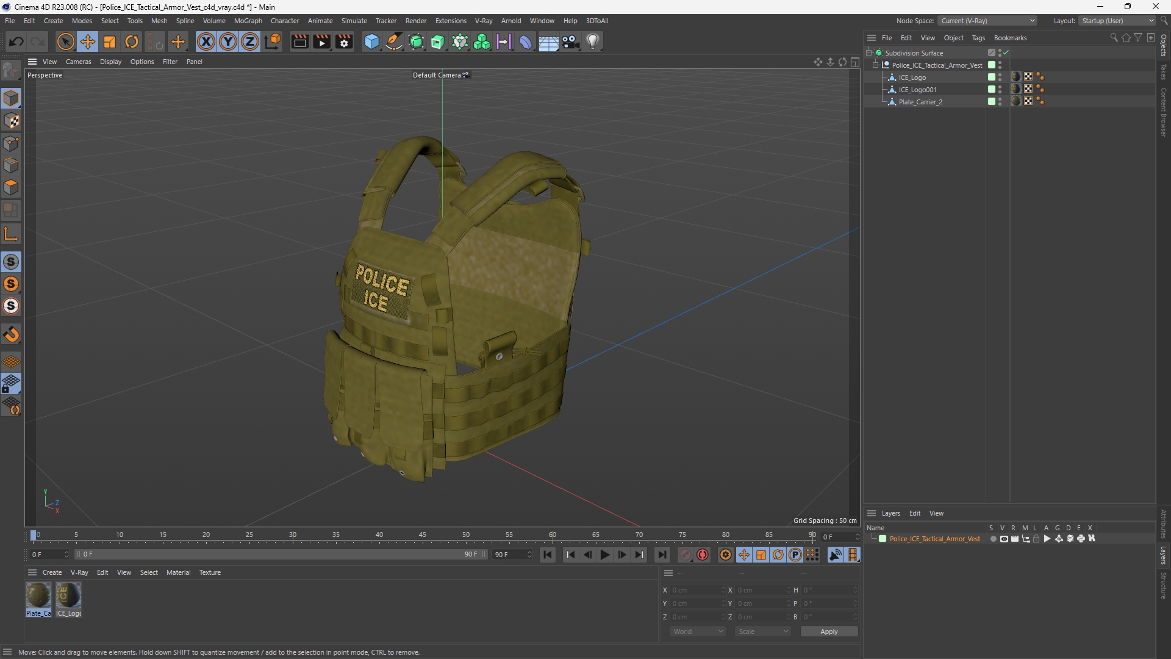Open the viewport Cameras menu
The height and width of the screenshot is (659, 1171).
(x=78, y=62)
